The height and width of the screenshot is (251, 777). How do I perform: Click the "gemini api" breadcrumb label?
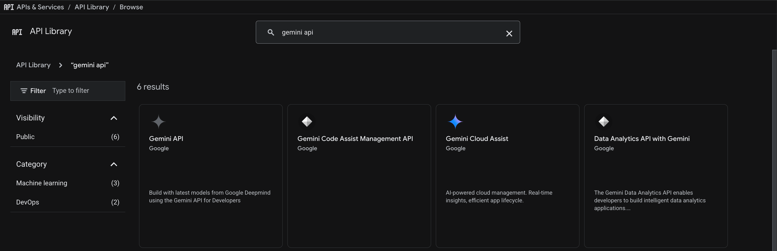pos(90,65)
